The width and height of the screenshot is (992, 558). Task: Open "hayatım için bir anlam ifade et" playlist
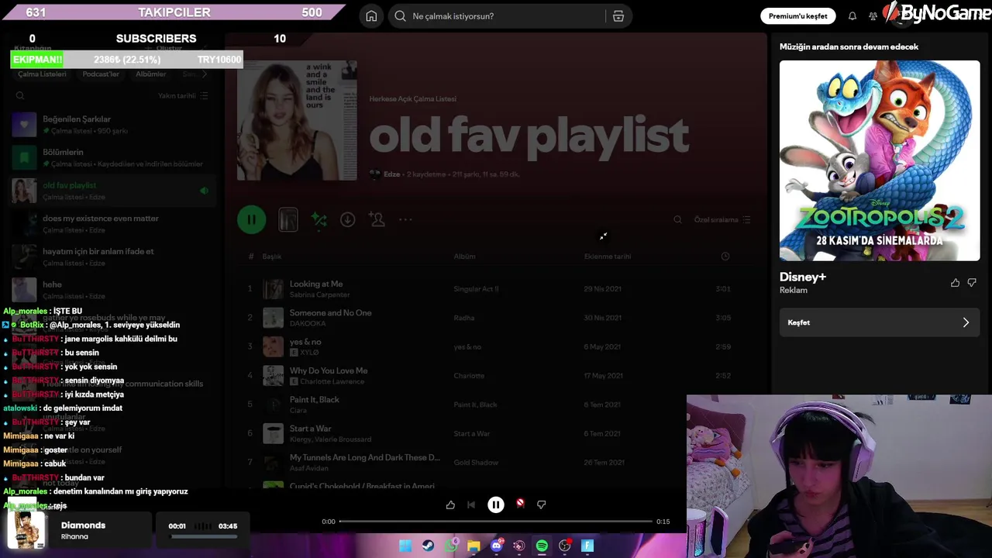(112, 257)
